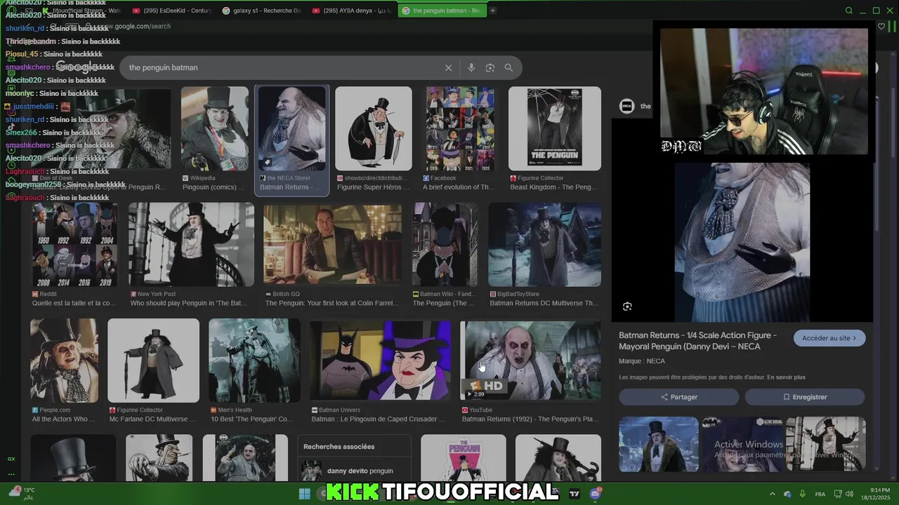
Task: Clear the search query with the X
Action: [x=448, y=67]
